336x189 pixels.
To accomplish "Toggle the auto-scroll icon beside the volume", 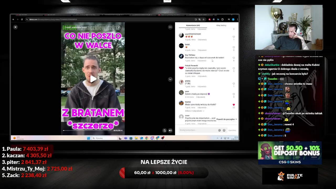I will point(165,130).
